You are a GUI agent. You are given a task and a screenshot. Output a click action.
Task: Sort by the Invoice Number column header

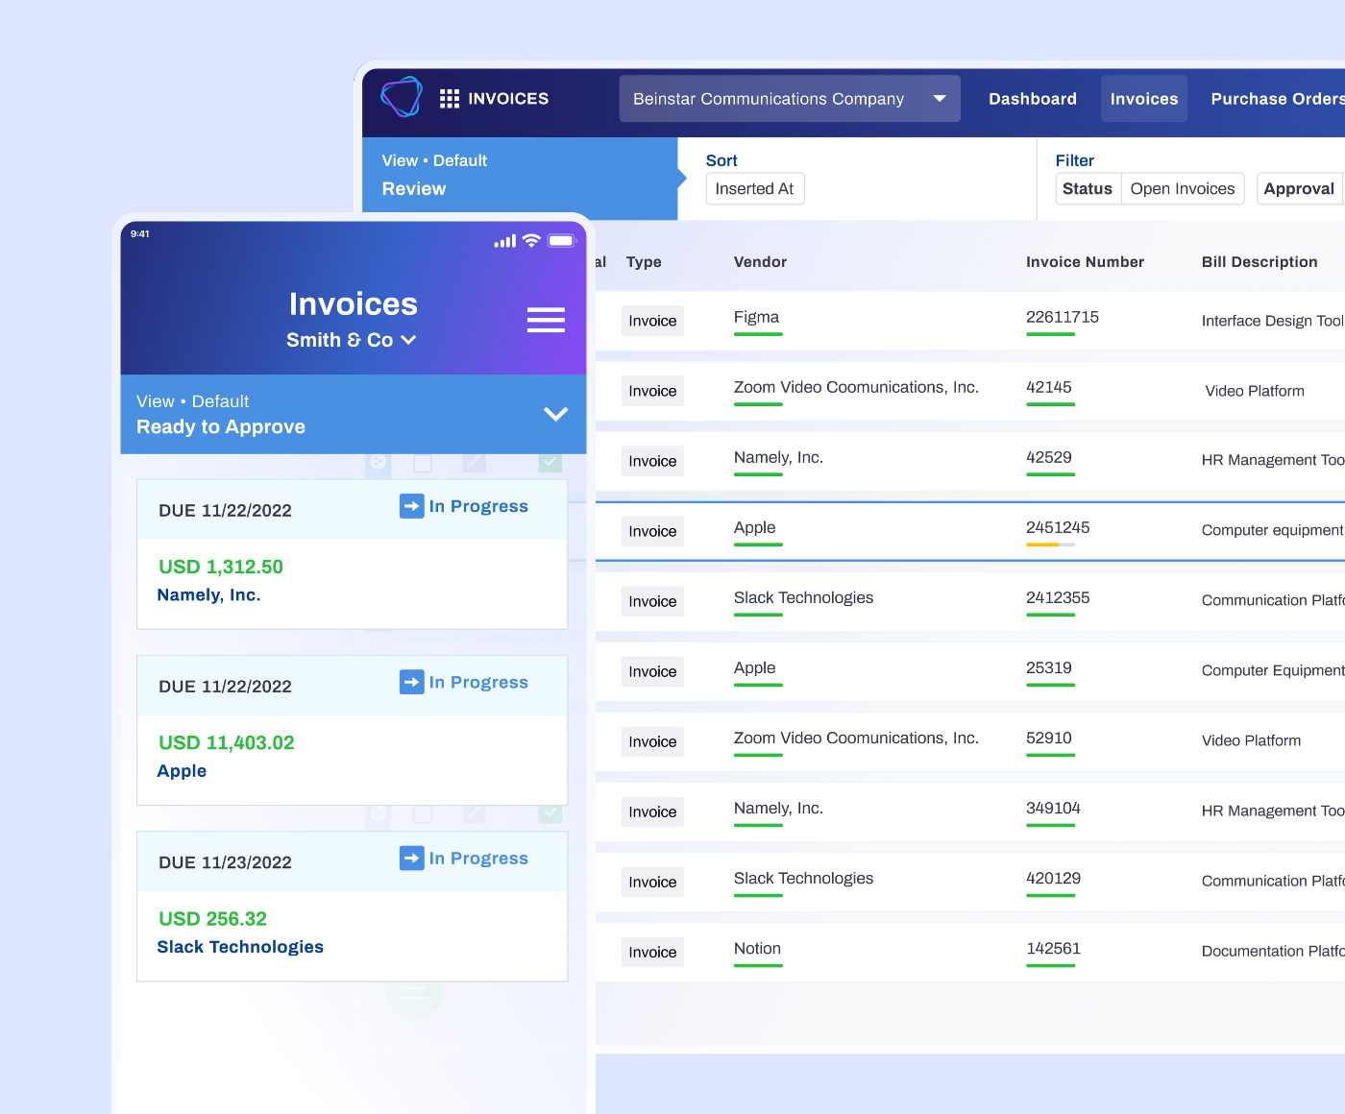1085,261
